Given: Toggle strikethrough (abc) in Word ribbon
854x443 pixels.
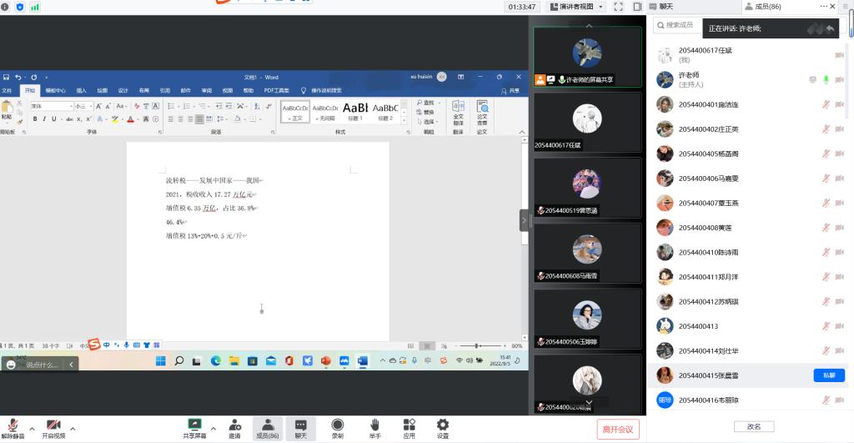Looking at the screenshot, I should click(x=70, y=118).
